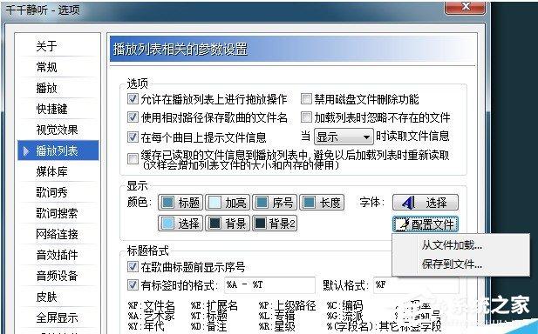Click the 配置文件 button
The height and width of the screenshot is (334, 538).
point(426,224)
